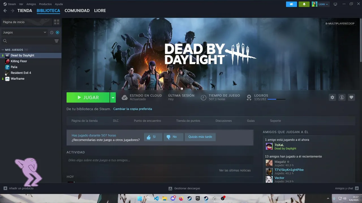Open Punto de encuentro tab
The image size is (362, 203).
147,121
